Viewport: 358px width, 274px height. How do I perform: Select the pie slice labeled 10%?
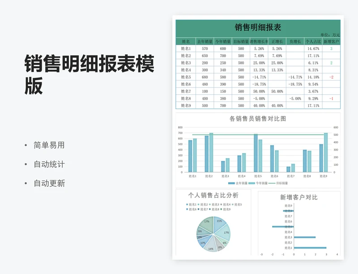pyautogui.click(x=203, y=241)
